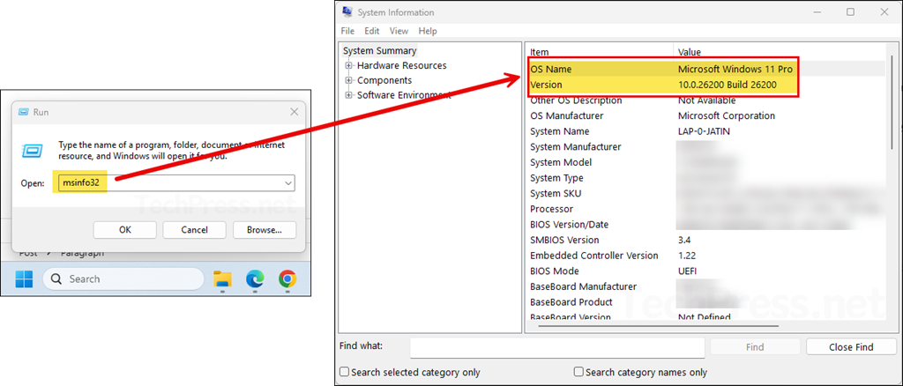Click the Windows Start icon on taskbar
This screenshot has width=903, height=386.
(24, 279)
